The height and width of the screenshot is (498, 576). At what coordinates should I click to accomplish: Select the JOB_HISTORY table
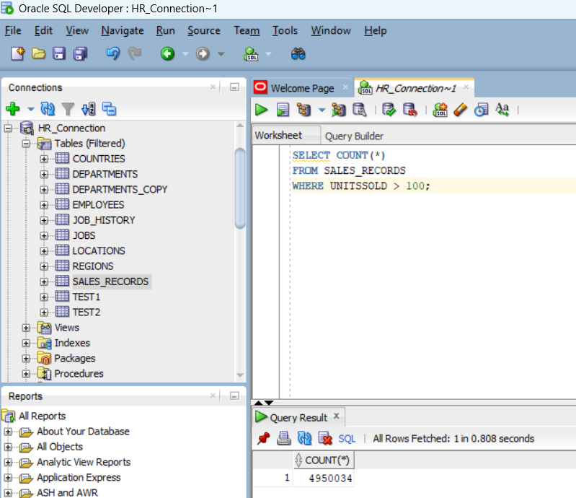(x=104, y=220)
